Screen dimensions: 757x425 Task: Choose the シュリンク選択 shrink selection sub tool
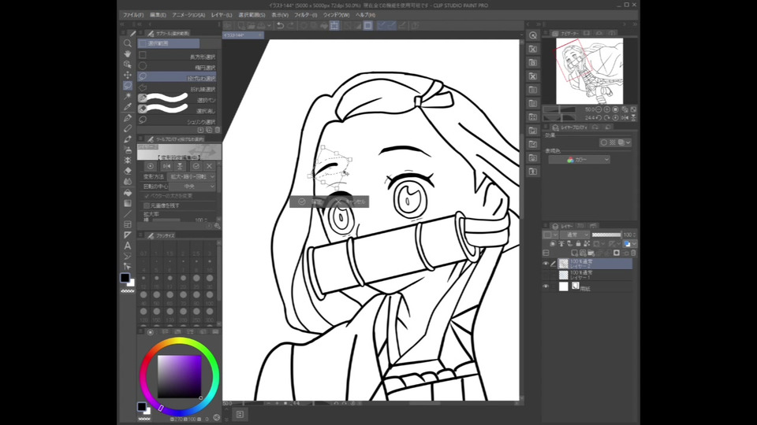tap(177, 121)
